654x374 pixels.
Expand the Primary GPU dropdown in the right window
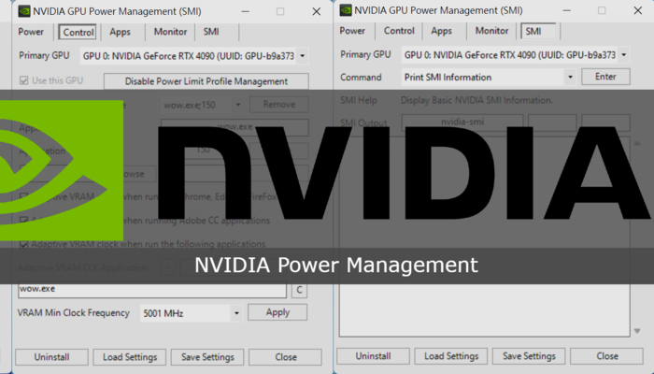[x=624, y=54]
